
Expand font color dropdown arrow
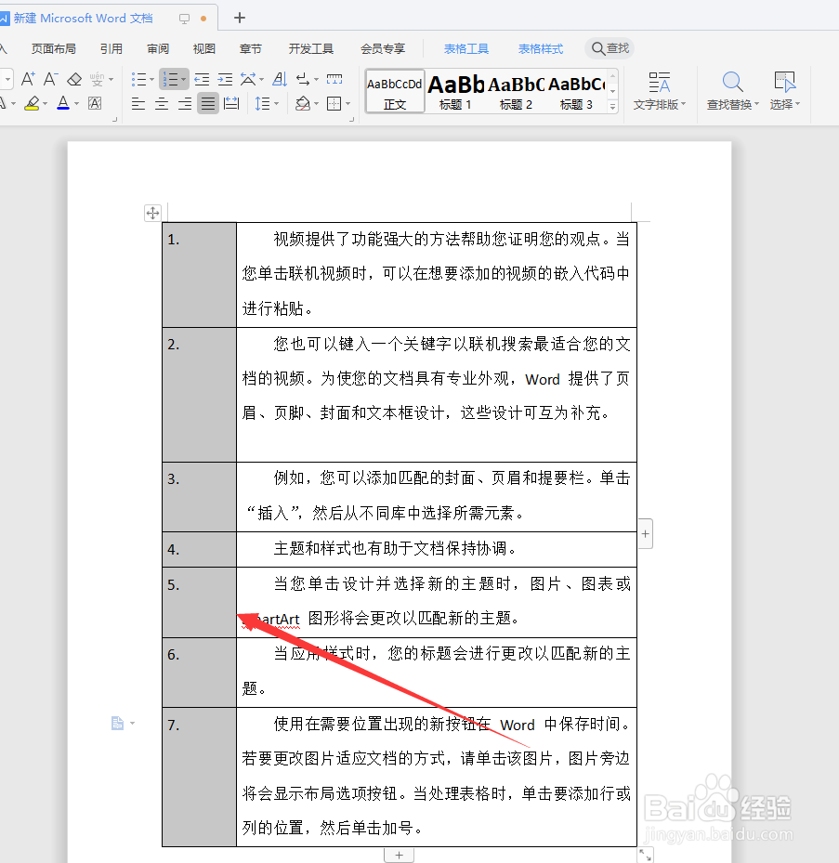pos(76,103)
